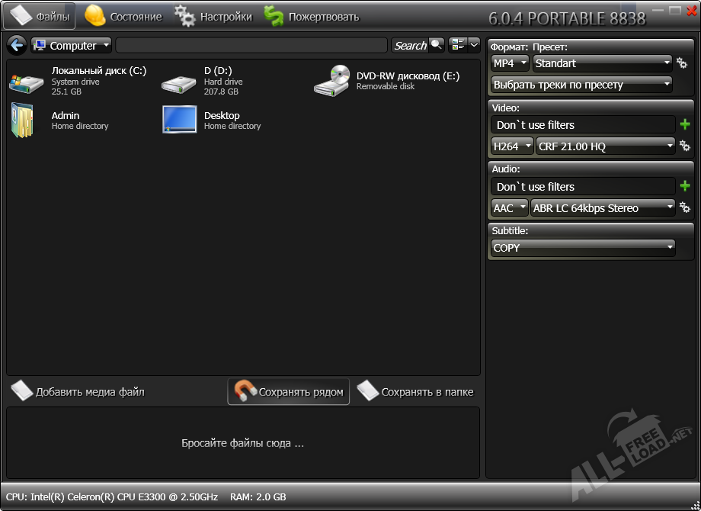Click the back arrow navigation icon

[x=16, y=45]
